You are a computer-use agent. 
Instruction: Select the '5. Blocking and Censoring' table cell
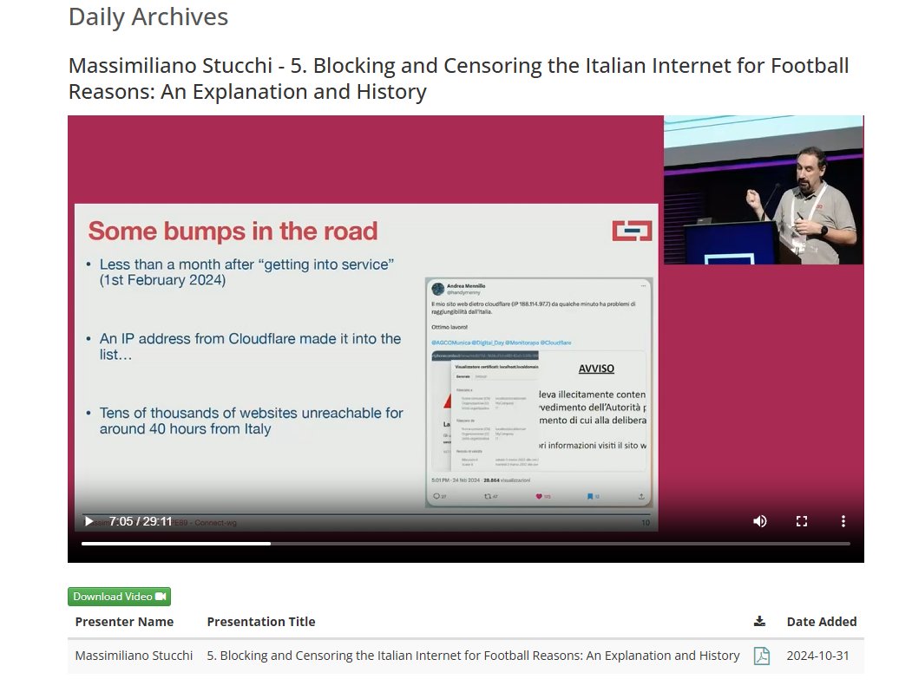click(473, 656)
